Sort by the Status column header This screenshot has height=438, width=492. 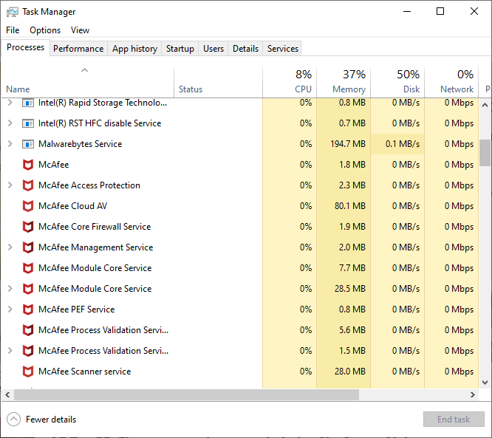click(219, 81)
